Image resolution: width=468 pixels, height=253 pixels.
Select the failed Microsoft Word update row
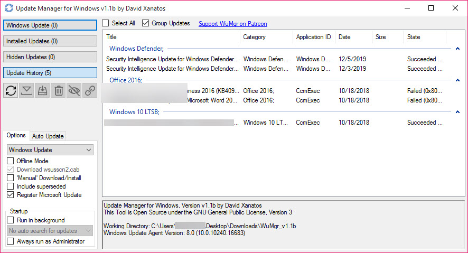click(275, 100)
